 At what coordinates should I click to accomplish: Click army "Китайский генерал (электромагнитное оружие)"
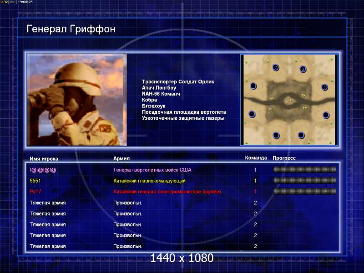[167, 192]
